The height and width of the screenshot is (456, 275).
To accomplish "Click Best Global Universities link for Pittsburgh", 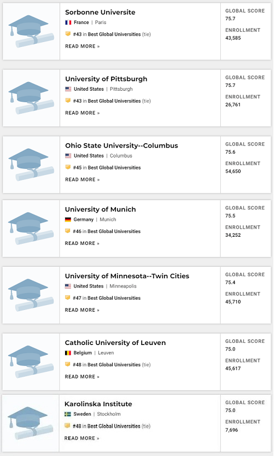I will (x=114, y=101).
